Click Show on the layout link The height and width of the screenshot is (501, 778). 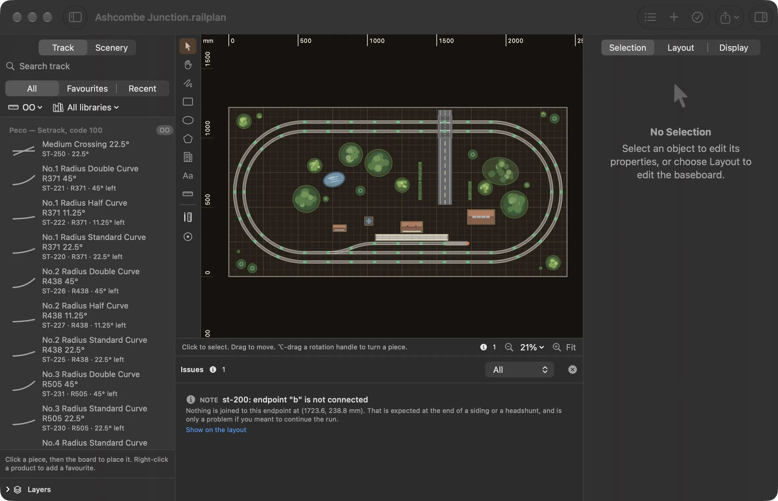216,429
